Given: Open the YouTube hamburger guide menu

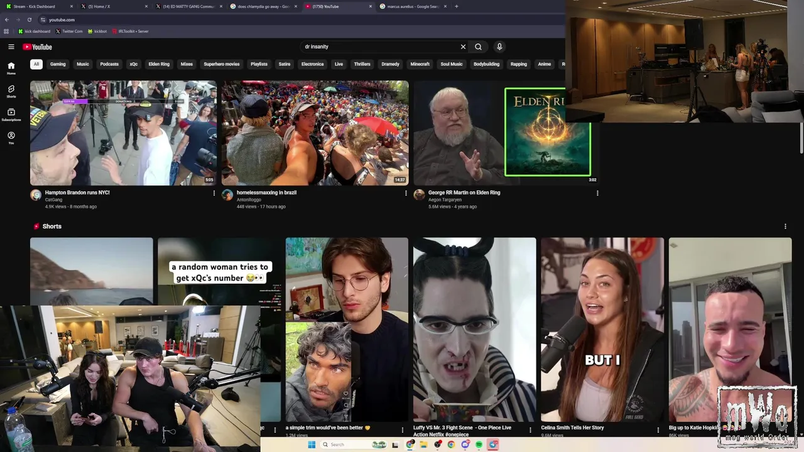Looking at the screenshot, I should click(x=11, y=46).
